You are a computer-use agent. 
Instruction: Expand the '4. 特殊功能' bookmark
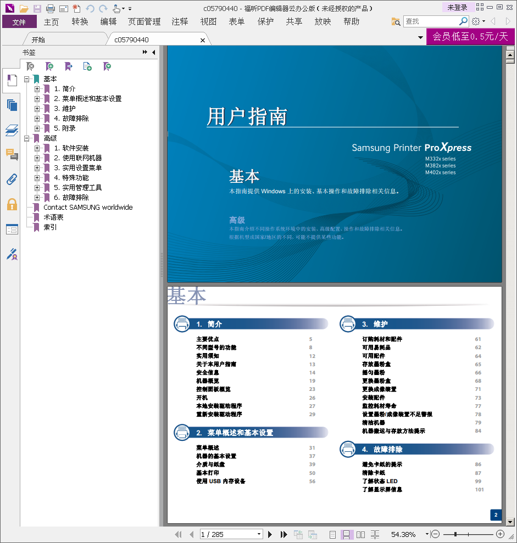coord(37,178)
